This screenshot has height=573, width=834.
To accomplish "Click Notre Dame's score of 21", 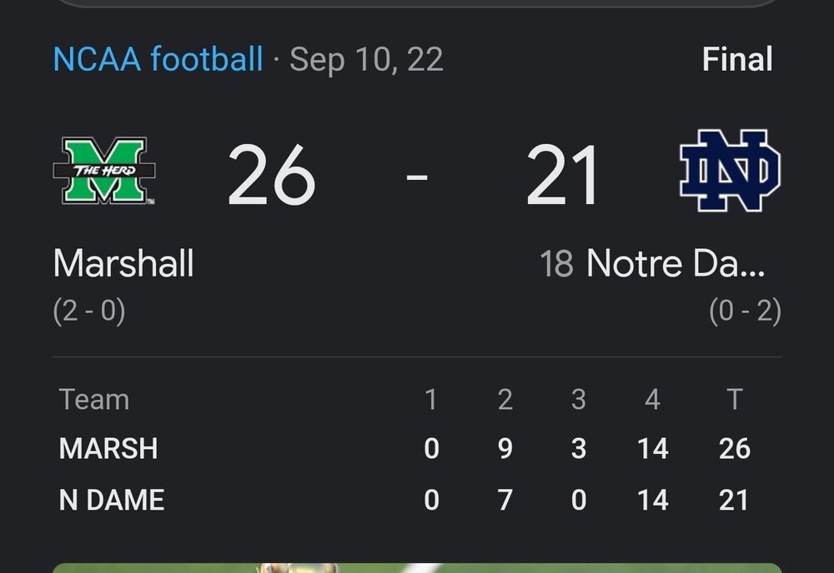I will pyautogui.click(x=563, y=176).
